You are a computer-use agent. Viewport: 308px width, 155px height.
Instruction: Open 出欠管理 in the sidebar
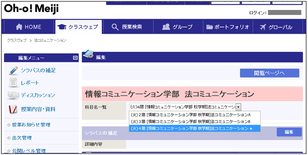[x=22, y=138]
